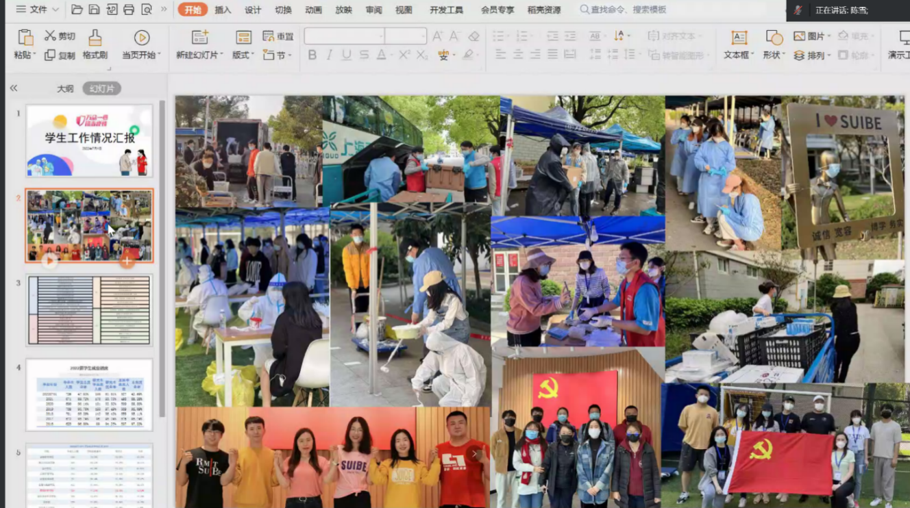The width and height of the screenshot is (910, 508).
Task: Click the Shapes (形状) icon
Action: click(x=774, y=38)
